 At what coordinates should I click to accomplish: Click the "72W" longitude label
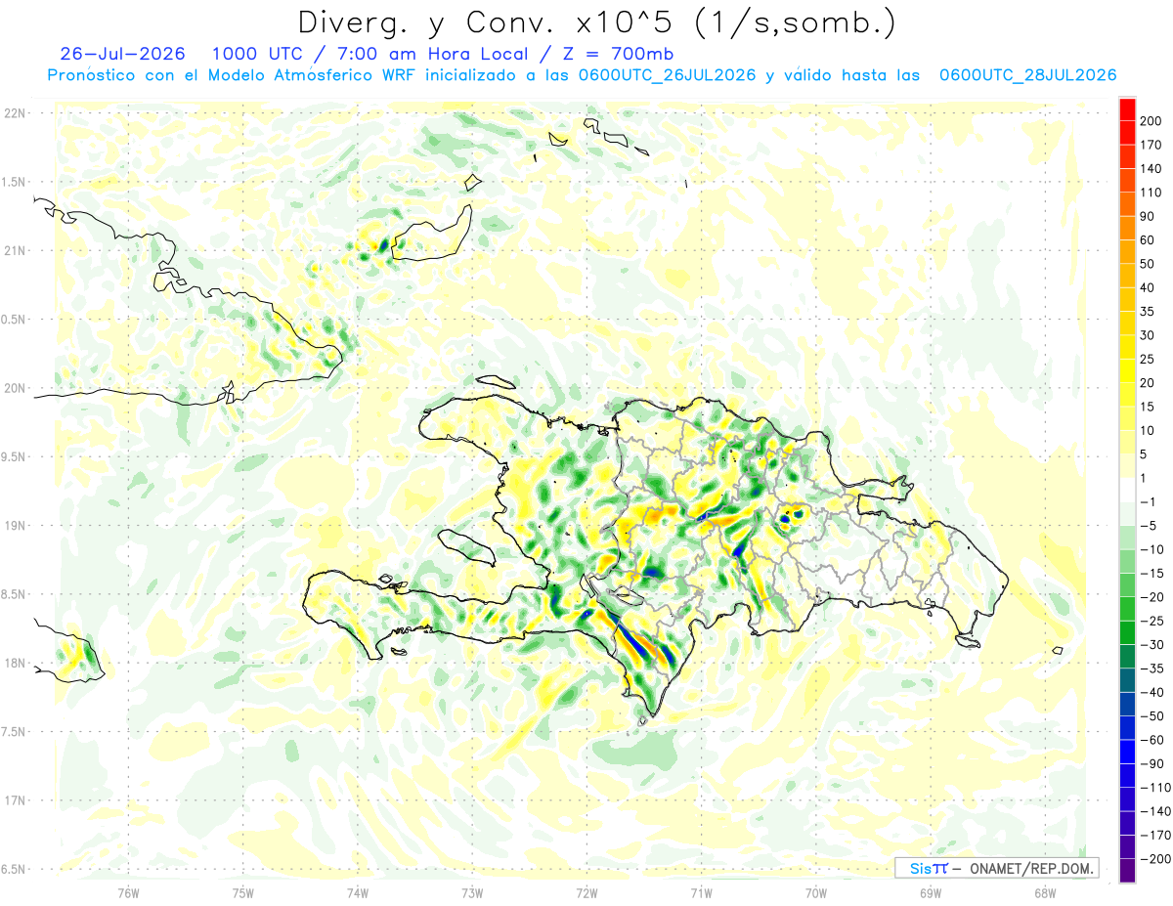point(586,892)
